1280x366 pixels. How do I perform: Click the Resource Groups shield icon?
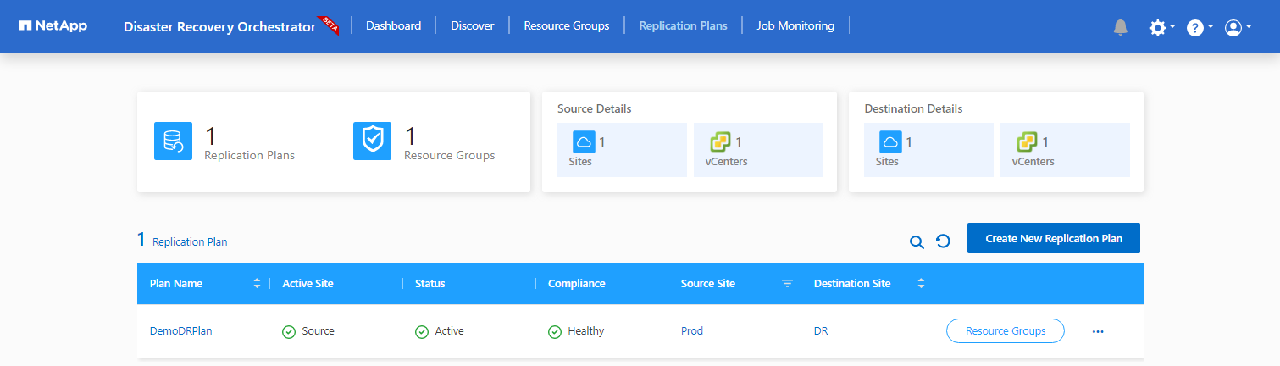pos(372,141)
